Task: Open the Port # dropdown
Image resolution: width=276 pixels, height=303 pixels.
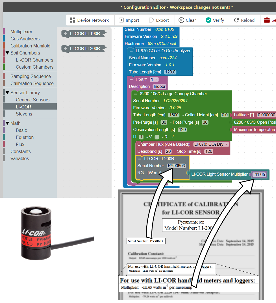Action: 154,79
